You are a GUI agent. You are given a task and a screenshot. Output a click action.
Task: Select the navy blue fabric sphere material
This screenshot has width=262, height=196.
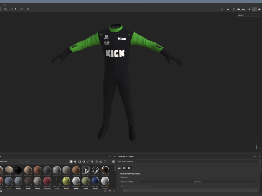[95, 181]
